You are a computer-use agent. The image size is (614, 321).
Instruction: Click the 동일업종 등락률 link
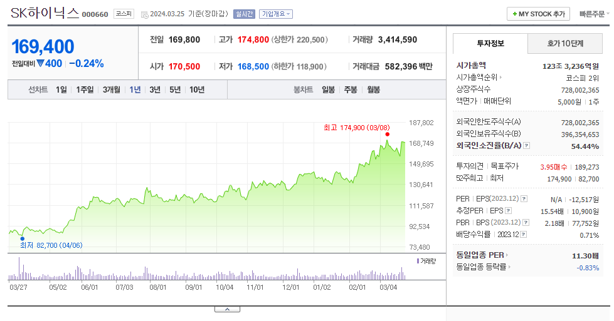point(481,267)
